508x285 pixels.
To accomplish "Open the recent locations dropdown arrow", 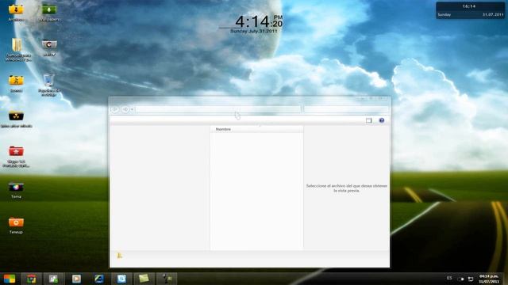I will point(132,109).
